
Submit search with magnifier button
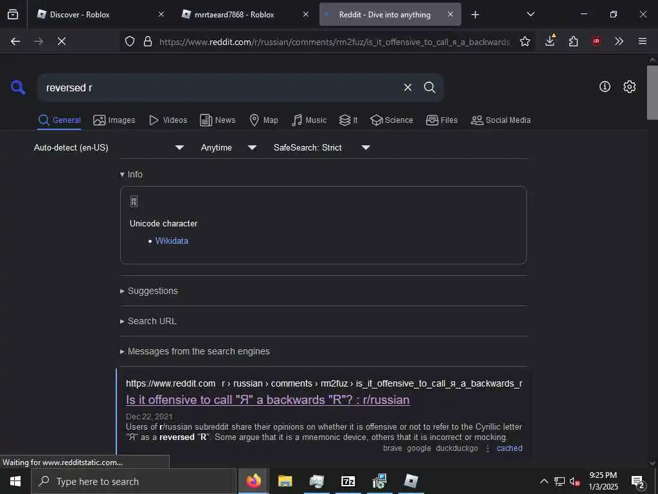[429, 87]
